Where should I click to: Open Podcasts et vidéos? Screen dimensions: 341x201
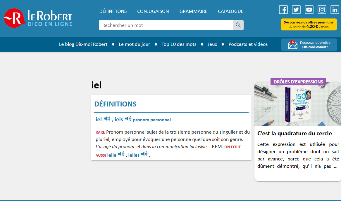[248, 44]
